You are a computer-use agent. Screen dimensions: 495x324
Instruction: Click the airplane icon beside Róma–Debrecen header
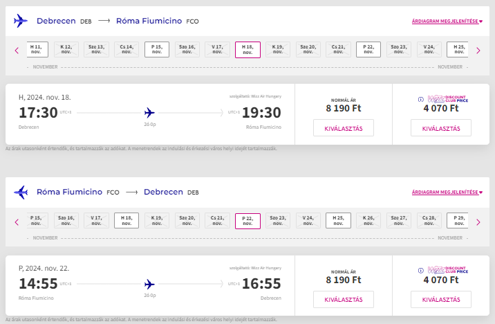click(x=21, y=192)
